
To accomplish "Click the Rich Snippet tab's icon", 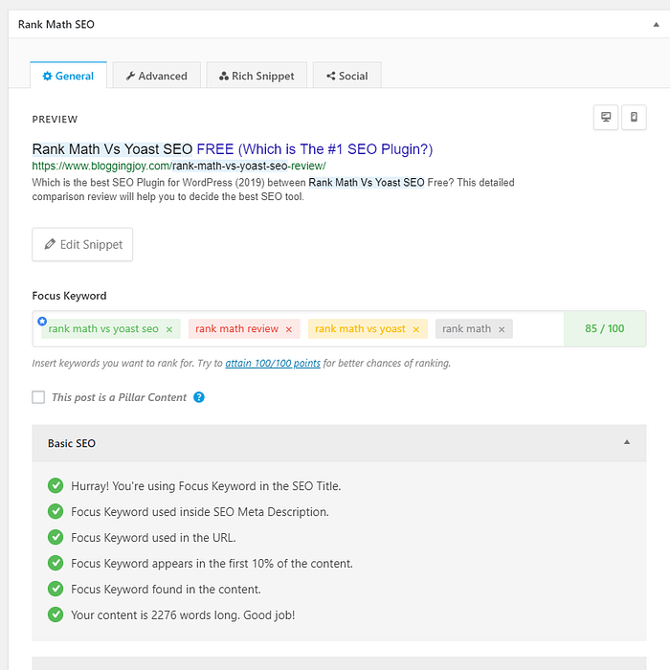I will (x=224, y=76).
